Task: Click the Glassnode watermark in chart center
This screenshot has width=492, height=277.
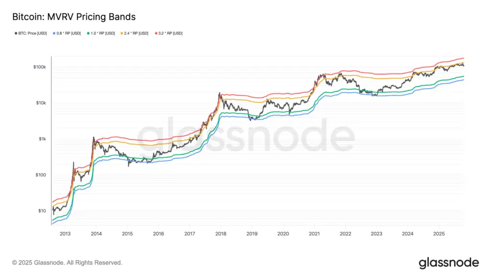Action: 246,136
